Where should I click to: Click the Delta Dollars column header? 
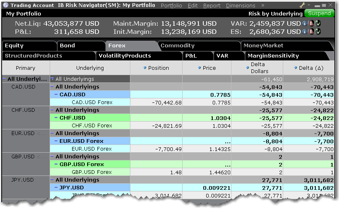point(258,68)
